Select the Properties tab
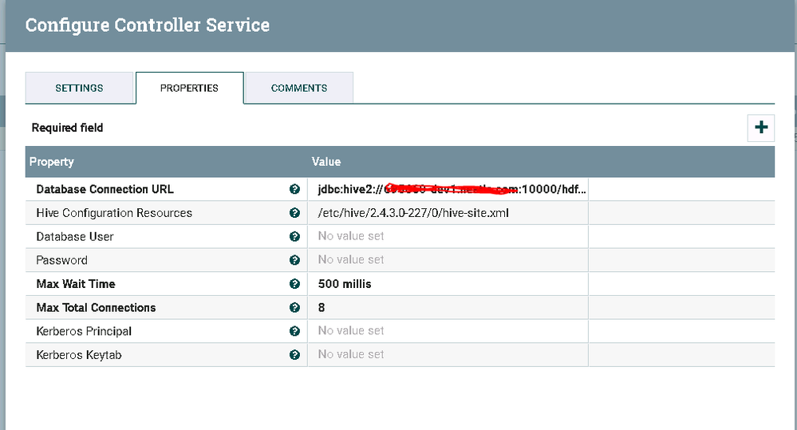The image size is (797, 430). tap(189, 88)
